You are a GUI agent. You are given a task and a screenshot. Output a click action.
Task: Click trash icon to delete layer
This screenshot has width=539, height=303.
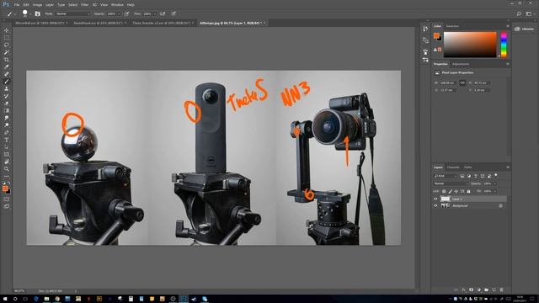tap(501, 290)
